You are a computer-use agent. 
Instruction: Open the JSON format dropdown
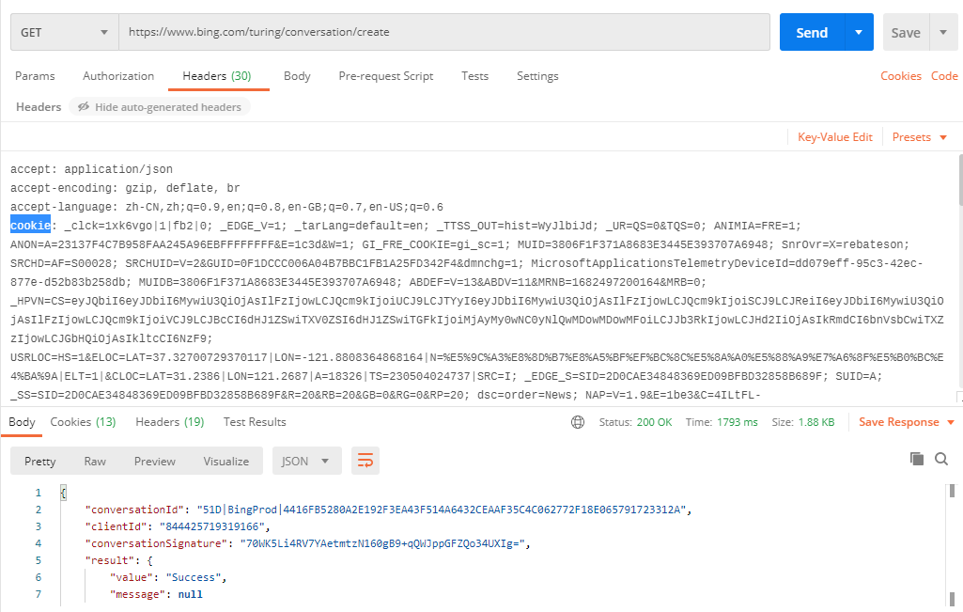click(305, 461)
